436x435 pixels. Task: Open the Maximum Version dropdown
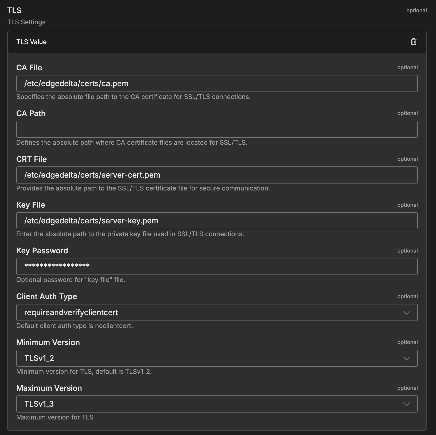click(217, 404)
